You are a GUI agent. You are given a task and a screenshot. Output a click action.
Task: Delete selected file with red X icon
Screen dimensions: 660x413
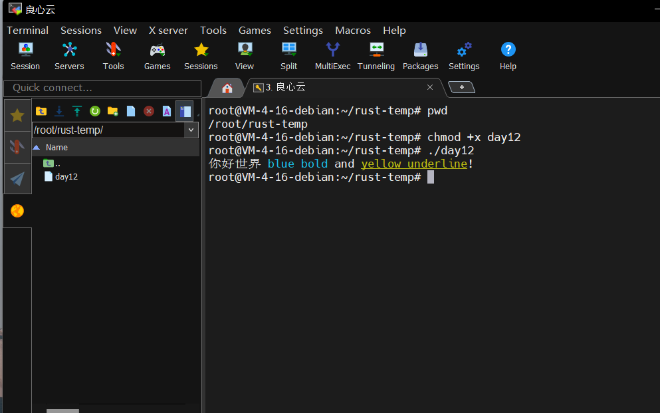[149, 111]
